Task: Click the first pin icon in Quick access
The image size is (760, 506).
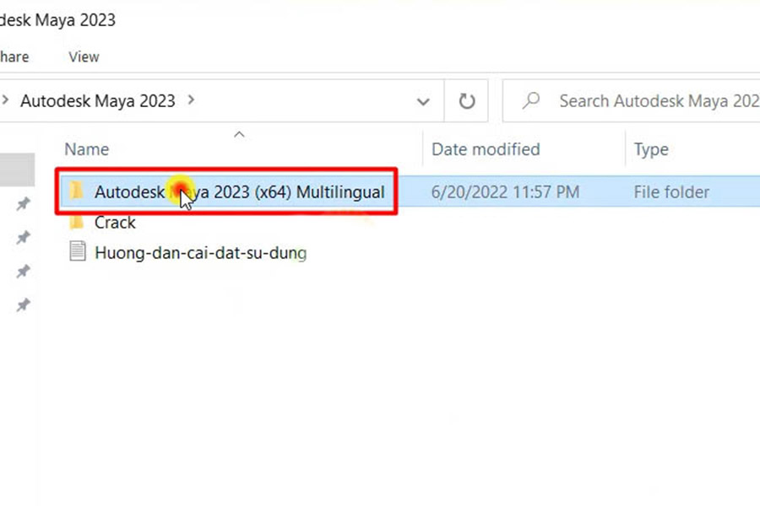Action: (x=23, y=203)
